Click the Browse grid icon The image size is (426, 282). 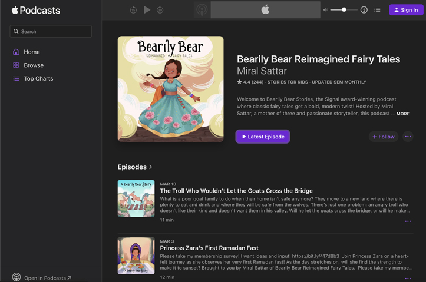16,65
